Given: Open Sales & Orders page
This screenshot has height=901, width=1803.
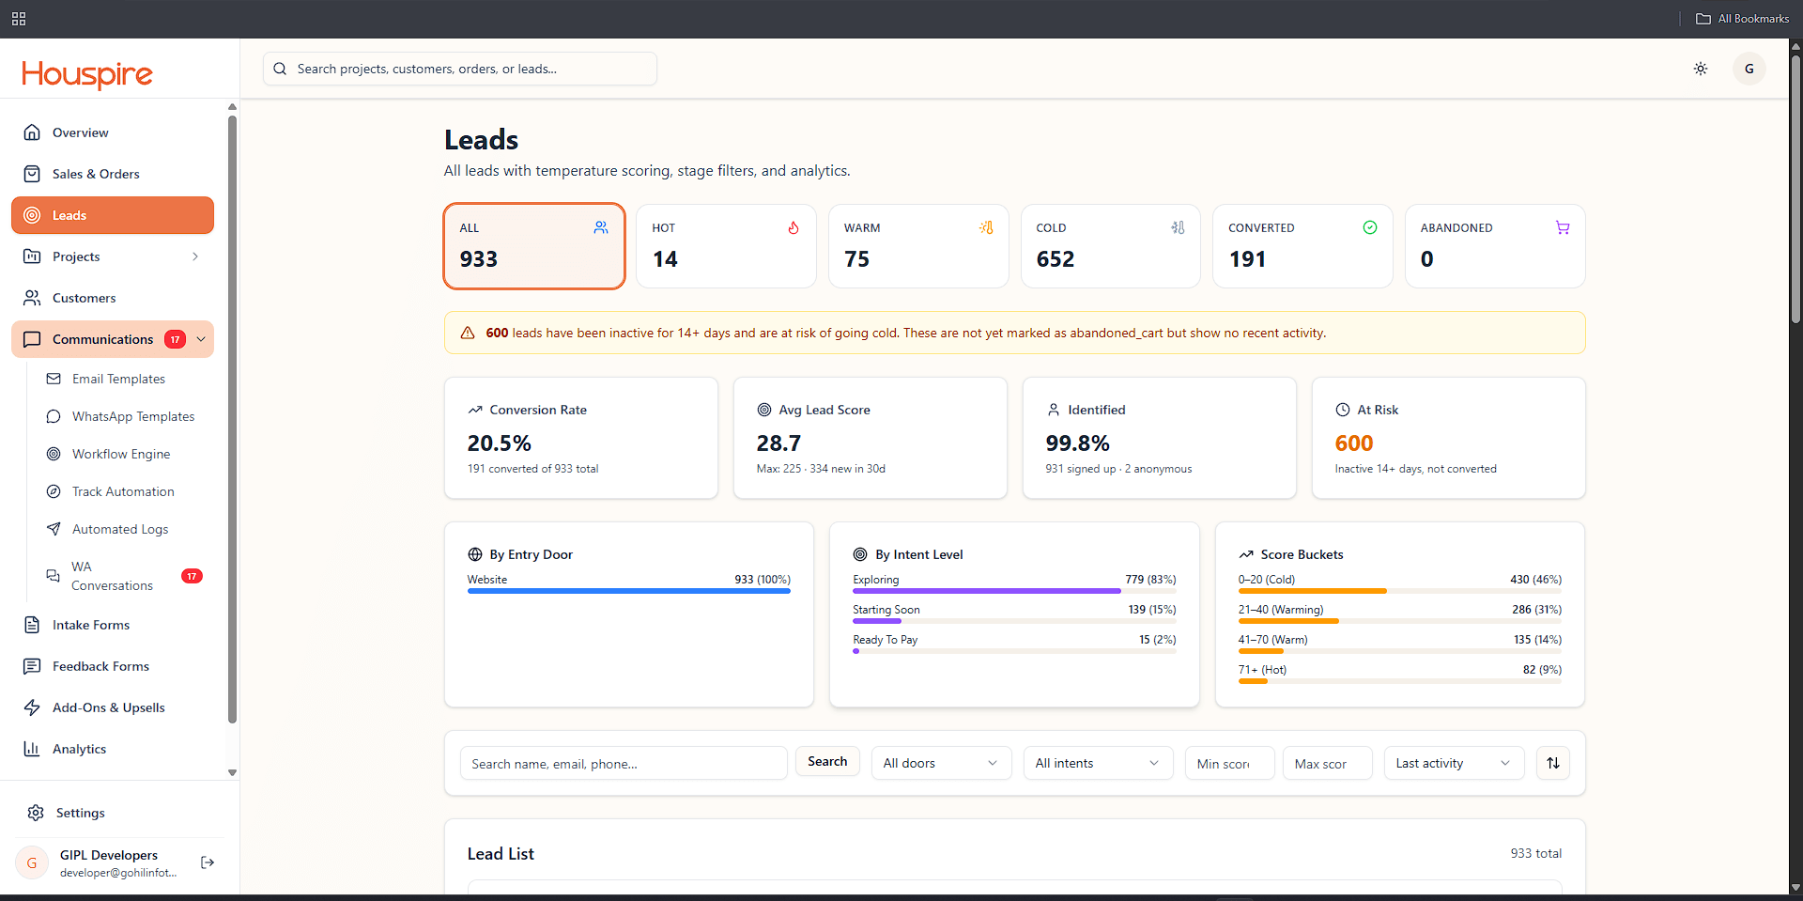Looking at the screenshot, I should (x=113, y=174).
